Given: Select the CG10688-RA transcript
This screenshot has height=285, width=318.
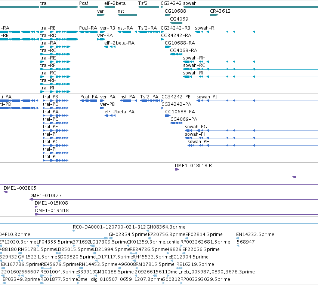Looking at the screenshot, I should pos(168,47).
